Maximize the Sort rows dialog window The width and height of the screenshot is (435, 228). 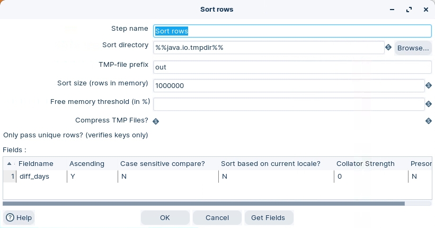pyautogui.click(x=409, y=10)
